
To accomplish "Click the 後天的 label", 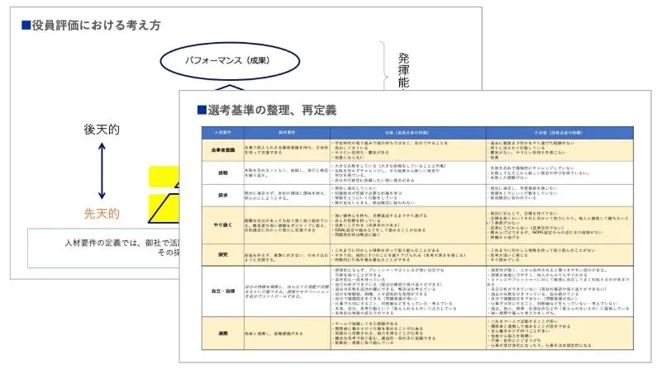I will [x=102, y=130].
